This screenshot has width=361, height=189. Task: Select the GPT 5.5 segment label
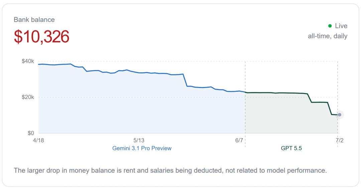pyautogui.click(x=291, y=148)
